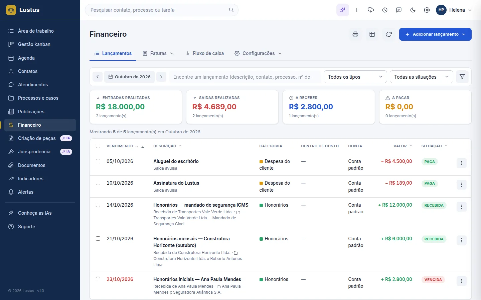
Task: Open row menu for Construtora Horizonte entry
Action: pyautogui.click(x=462, y=240)
